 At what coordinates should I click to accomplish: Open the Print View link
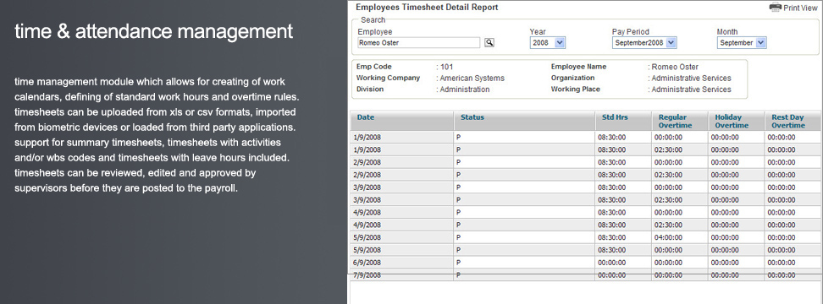pos(800,8)
